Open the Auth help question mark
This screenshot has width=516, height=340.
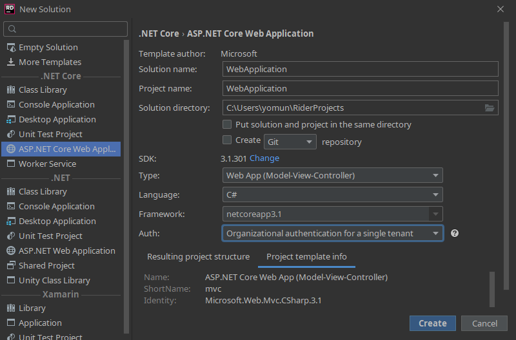pos(455,233)
